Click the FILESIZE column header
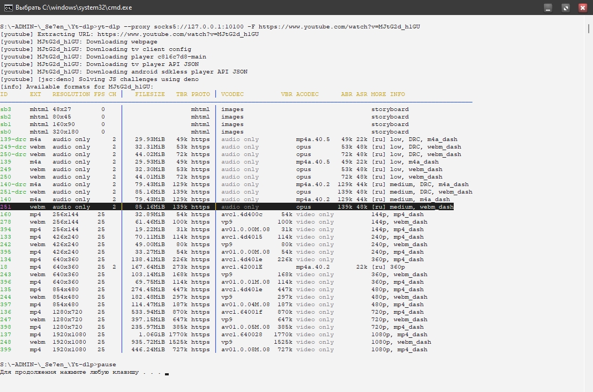 tap(150, 94)
